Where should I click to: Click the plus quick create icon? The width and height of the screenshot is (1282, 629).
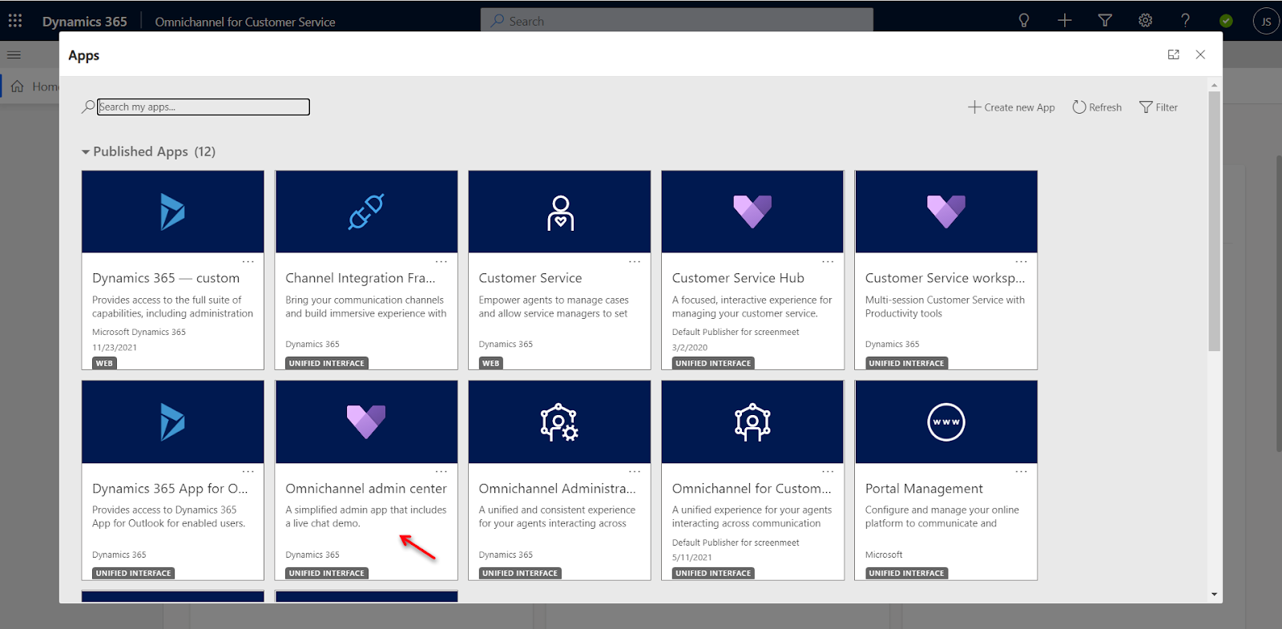pyautogui.click(x=1064, y=21)
